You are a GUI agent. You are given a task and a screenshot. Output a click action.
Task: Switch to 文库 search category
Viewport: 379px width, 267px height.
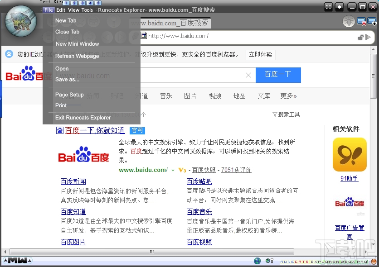(264, 96)
